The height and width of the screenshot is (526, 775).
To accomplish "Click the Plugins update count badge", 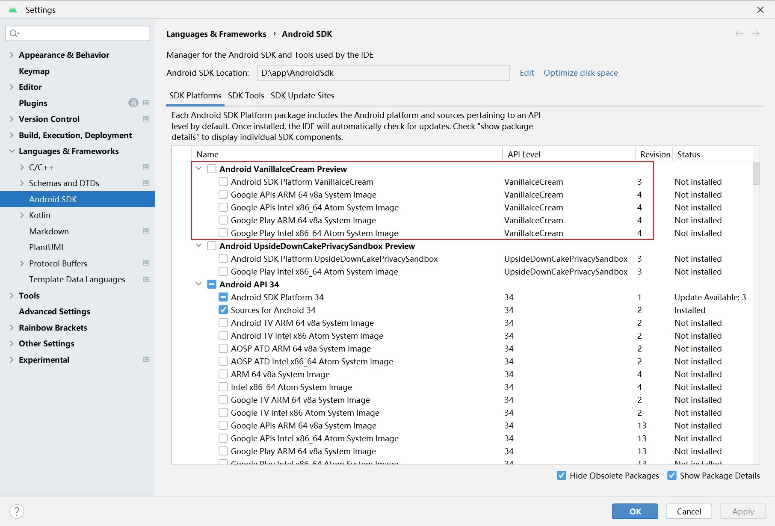I will pyautogui.click(x=133, y=103).
